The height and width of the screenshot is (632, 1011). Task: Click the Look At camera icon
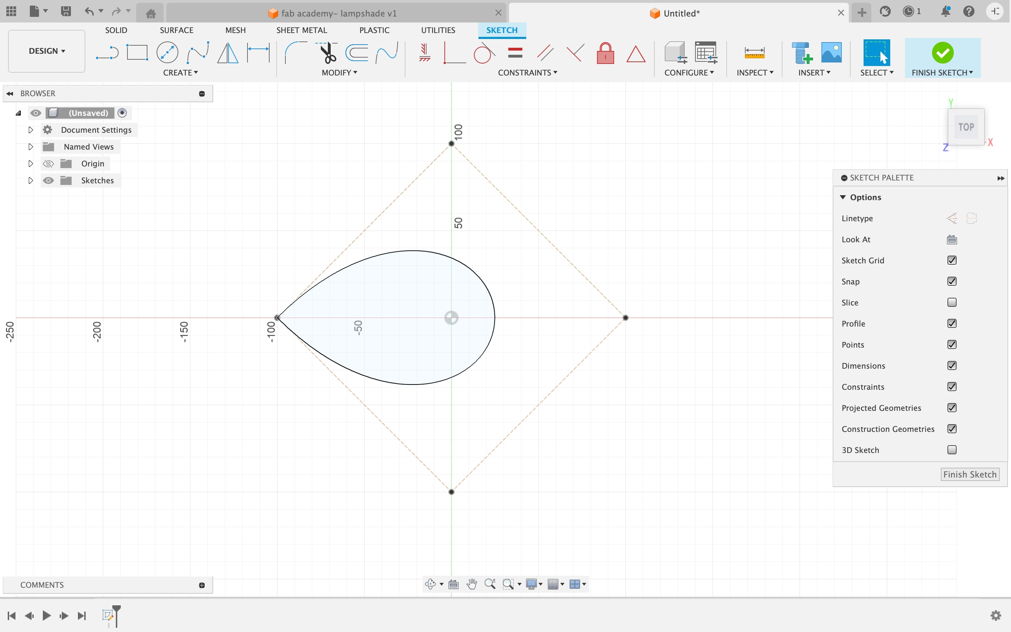coord(951,239)
